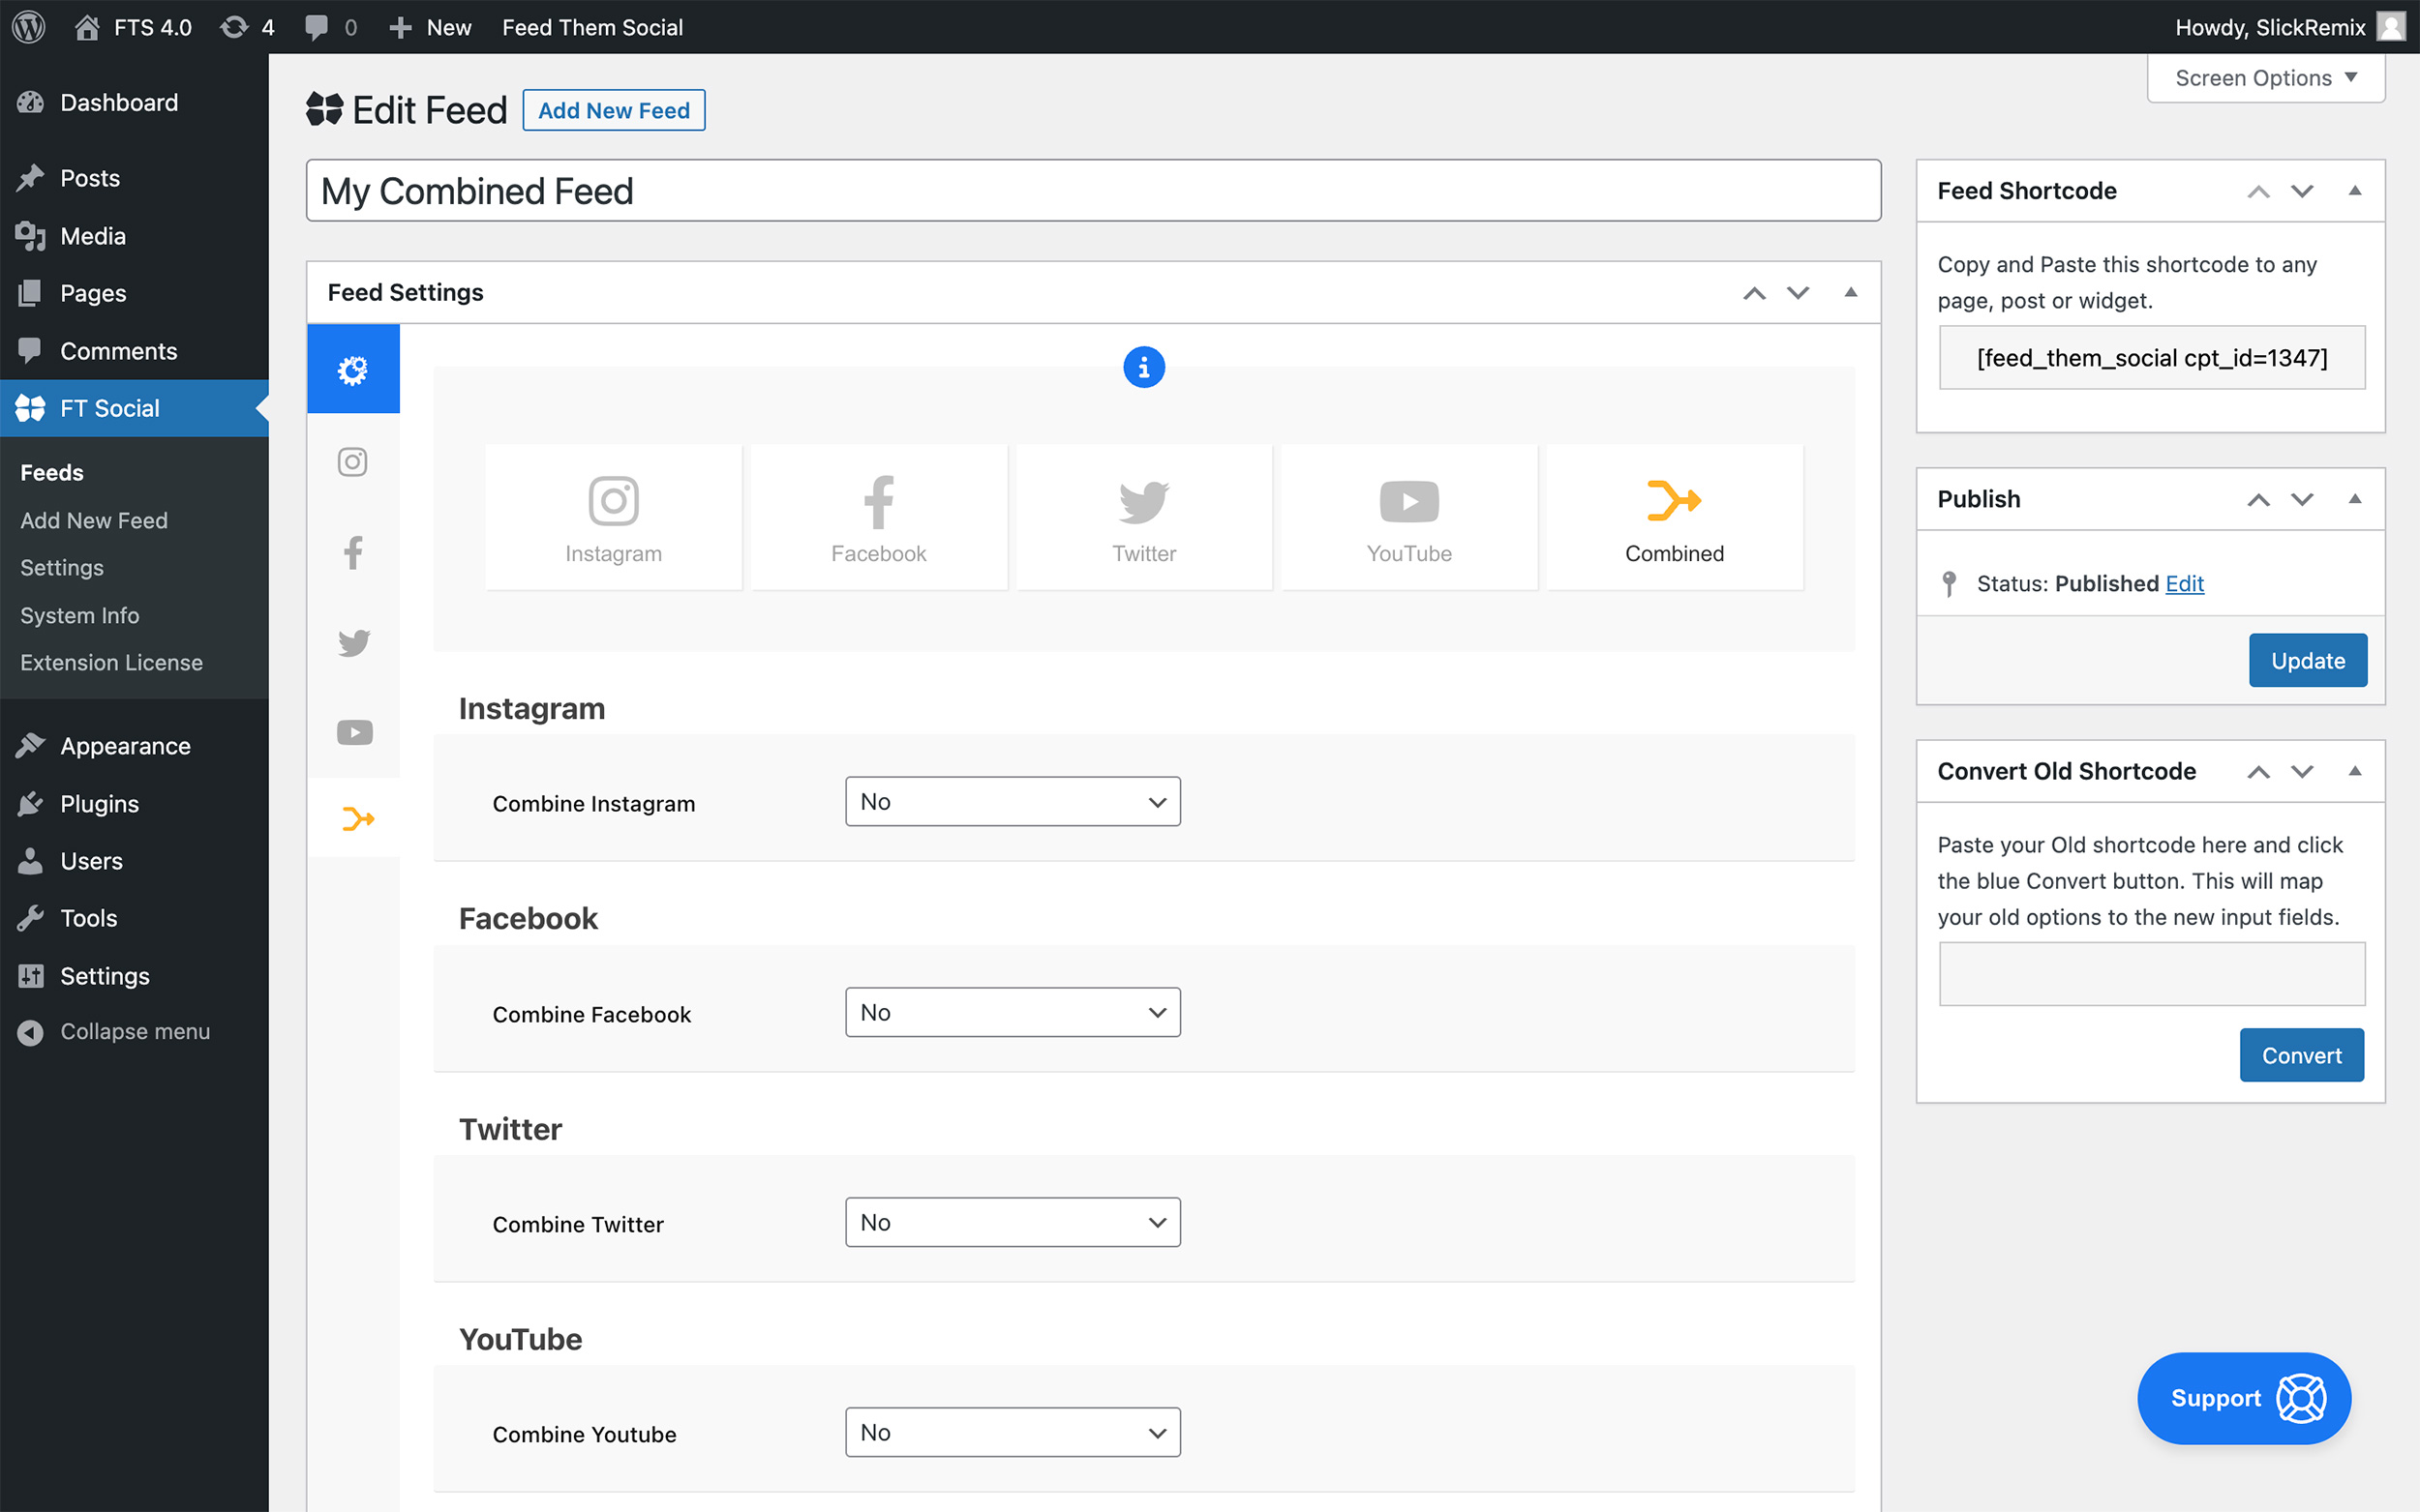Toggle the Convert Old Shortcode panel triangle

tap(2355, 771)
